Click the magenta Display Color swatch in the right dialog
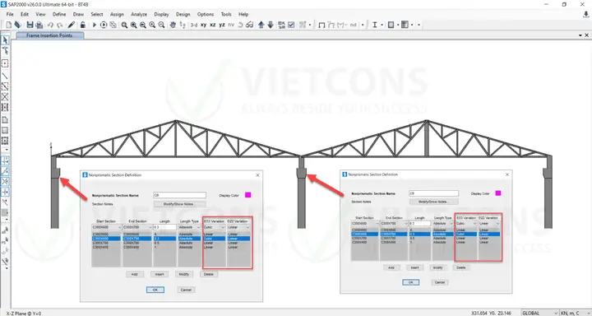This screenshot has height=316, width=592. pyautogui.click(x=498, y=193)
